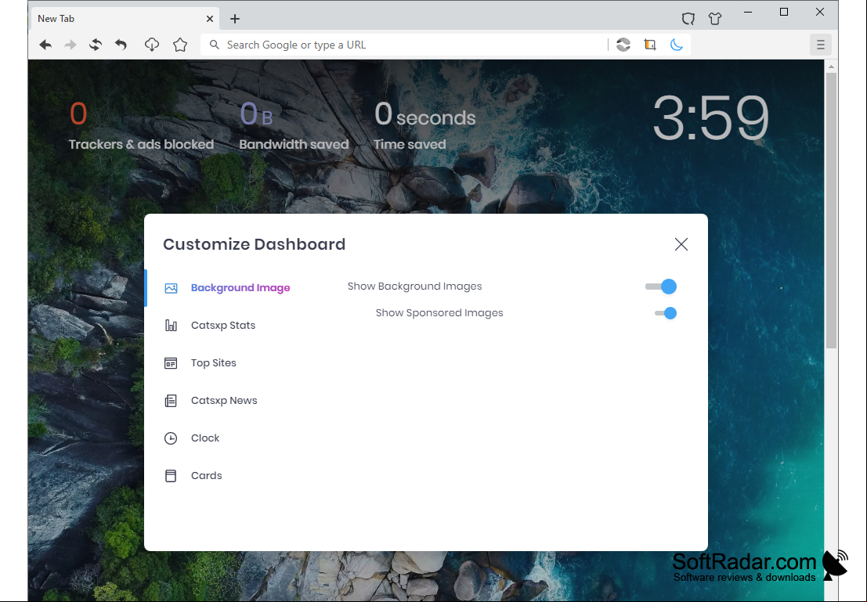Open the skin shirt icon in the title bar
867x602 pixels.
pyautogui.click(x=715, y=19)
